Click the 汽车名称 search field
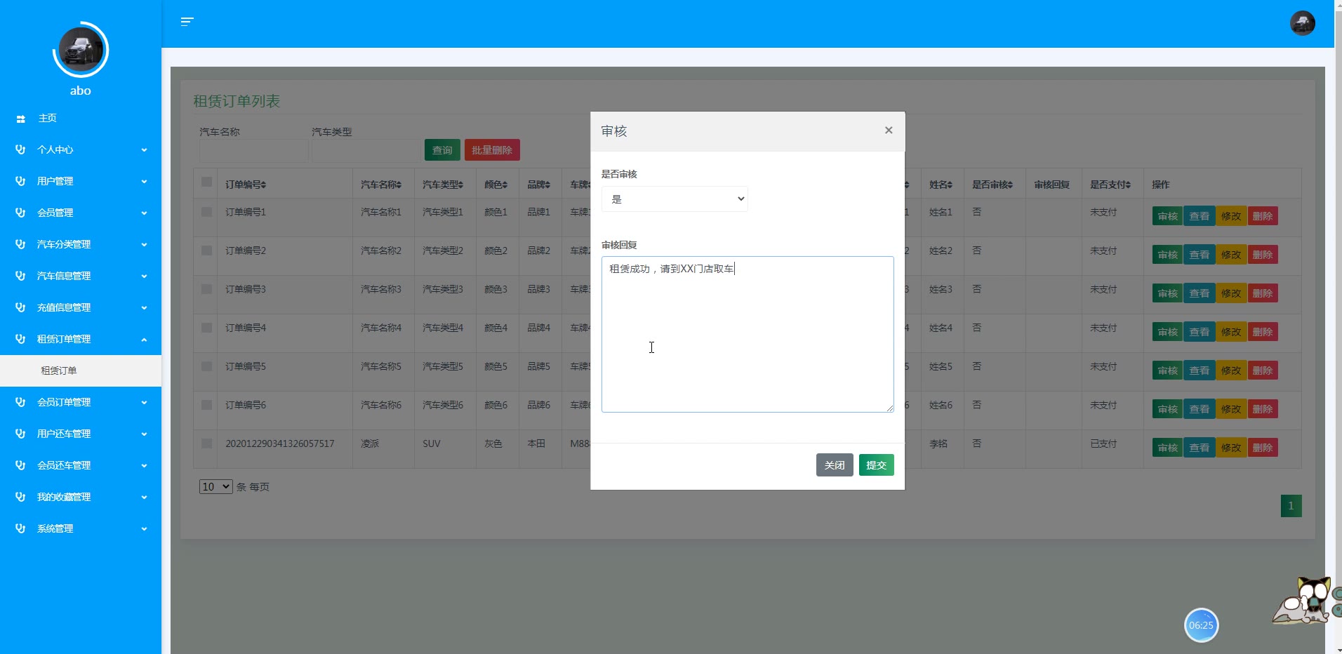The image size is (1342, 654). coord(253,151)
